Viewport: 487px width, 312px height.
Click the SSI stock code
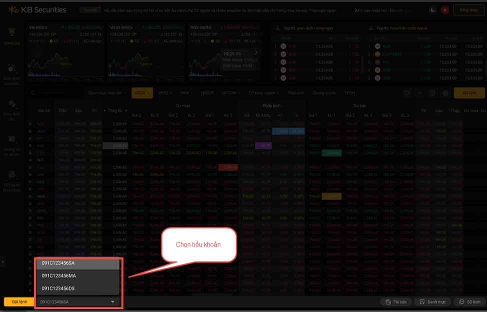pyautogui.click(x=40, y=240)
